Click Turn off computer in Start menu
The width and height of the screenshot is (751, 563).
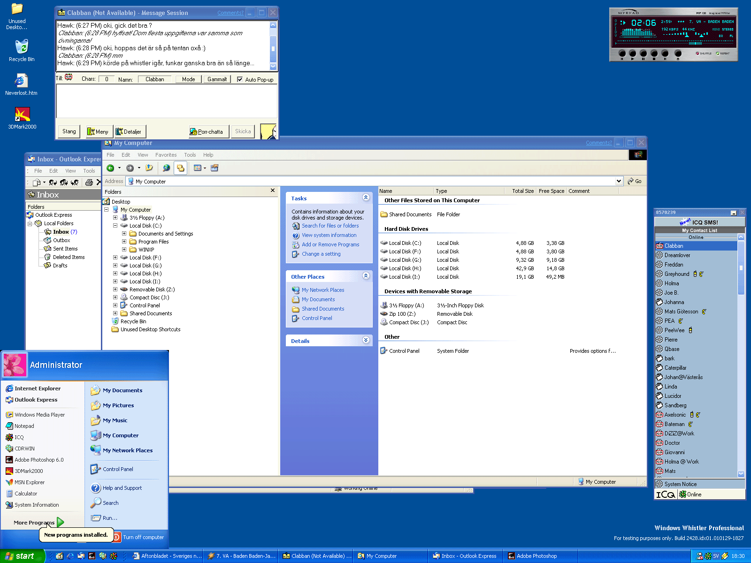[143, 537]
